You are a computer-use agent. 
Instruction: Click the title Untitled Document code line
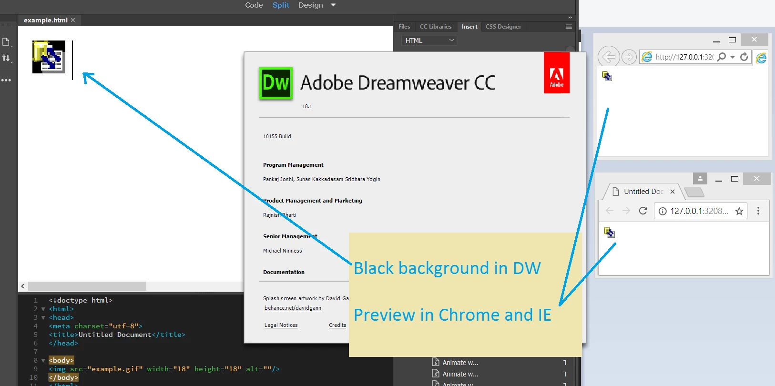[117, 335]
